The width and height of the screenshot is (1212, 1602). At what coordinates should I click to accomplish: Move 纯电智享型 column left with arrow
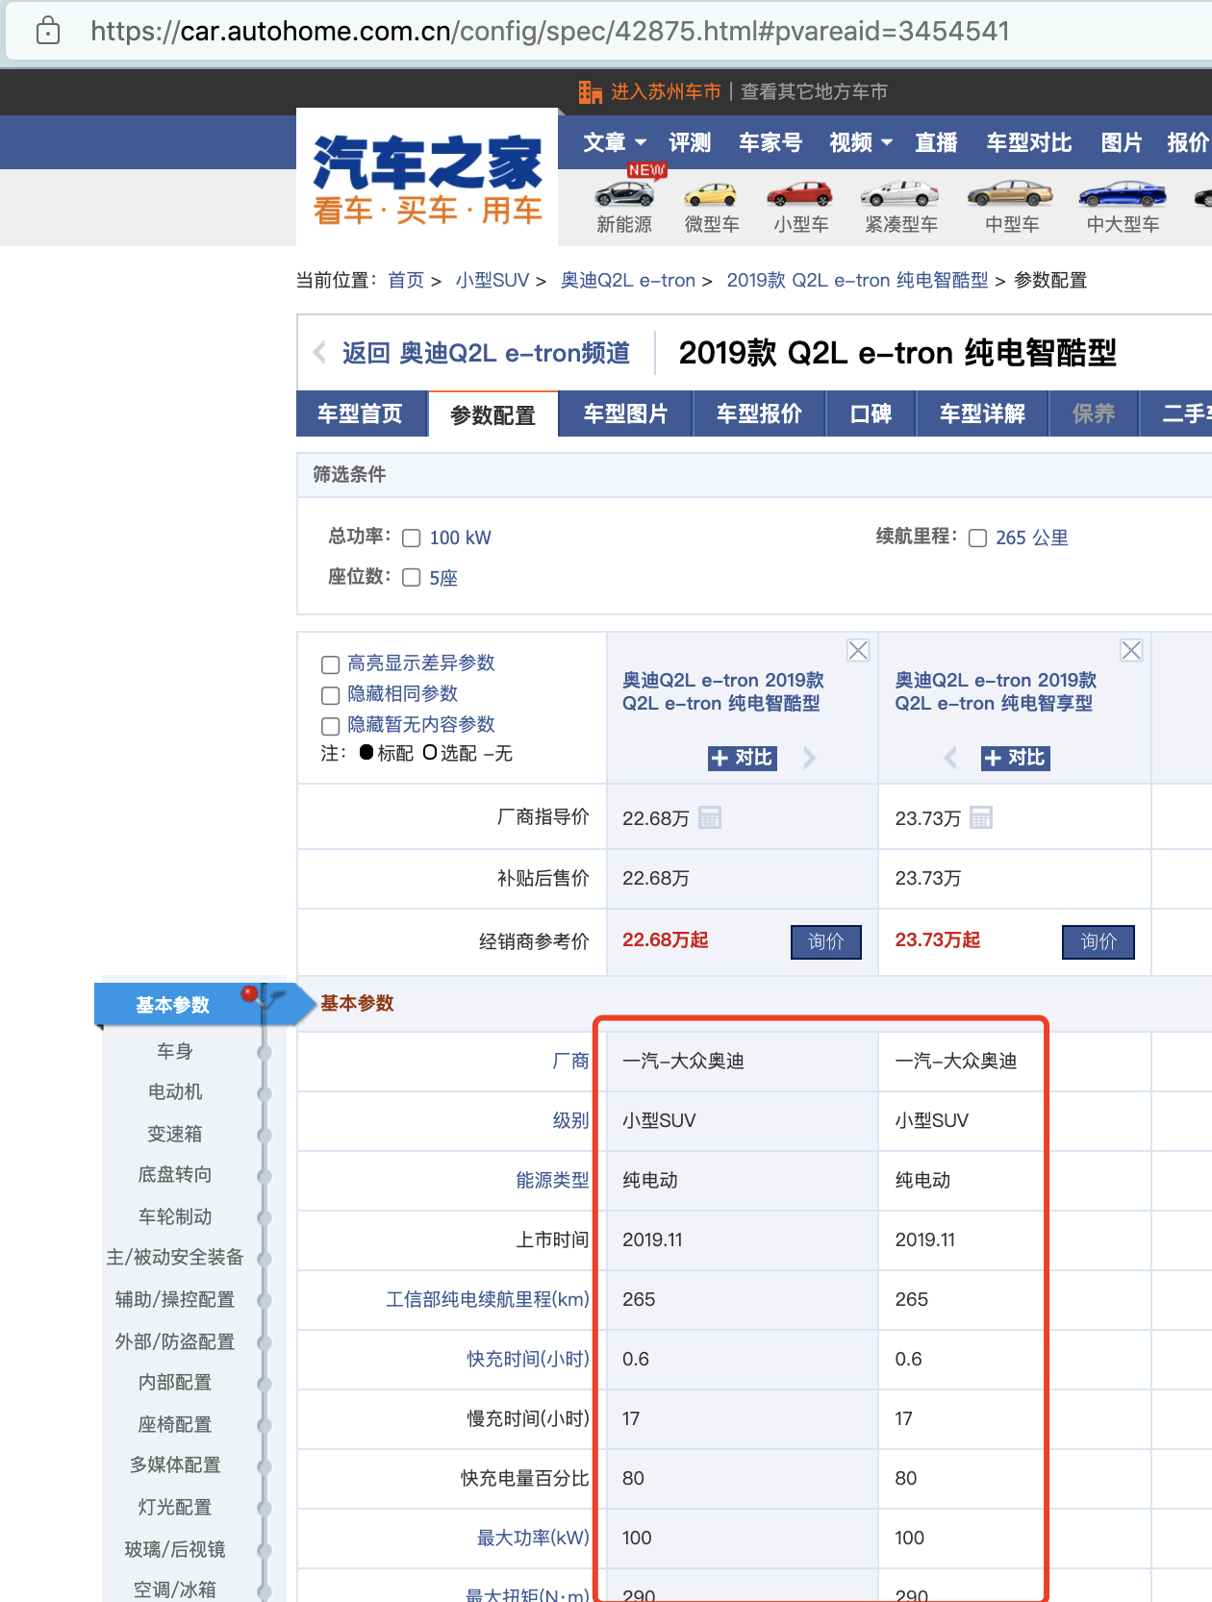[x=950, y=758]
